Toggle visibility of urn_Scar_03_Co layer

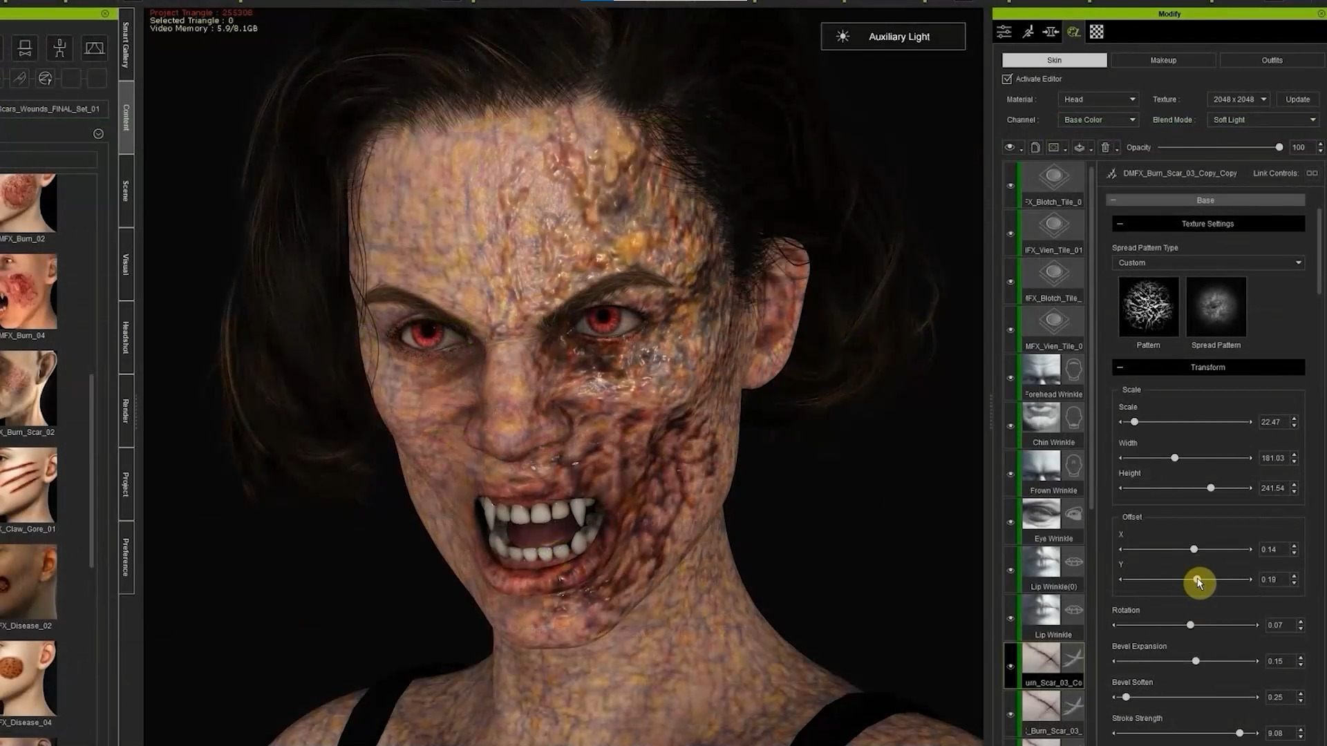(x=1010, y=667)
